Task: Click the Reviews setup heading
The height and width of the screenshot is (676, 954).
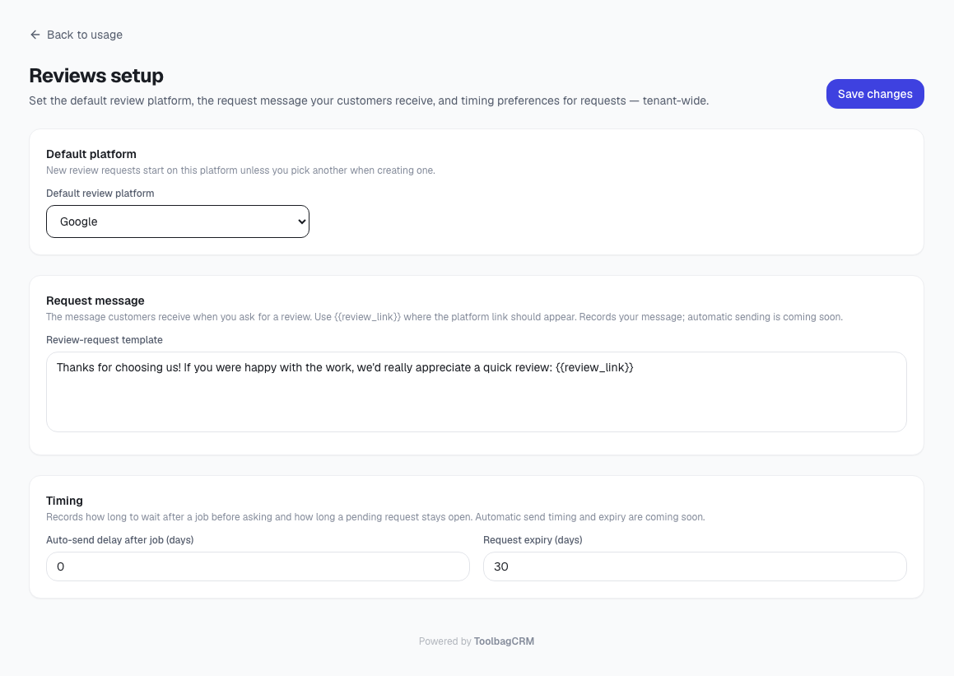Action: (x=96, y=76)
